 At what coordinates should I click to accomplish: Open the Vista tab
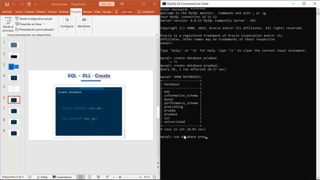(x=97, y=12)
